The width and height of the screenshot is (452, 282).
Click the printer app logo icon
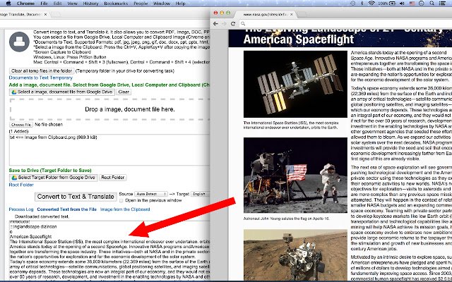pos(19,42)
